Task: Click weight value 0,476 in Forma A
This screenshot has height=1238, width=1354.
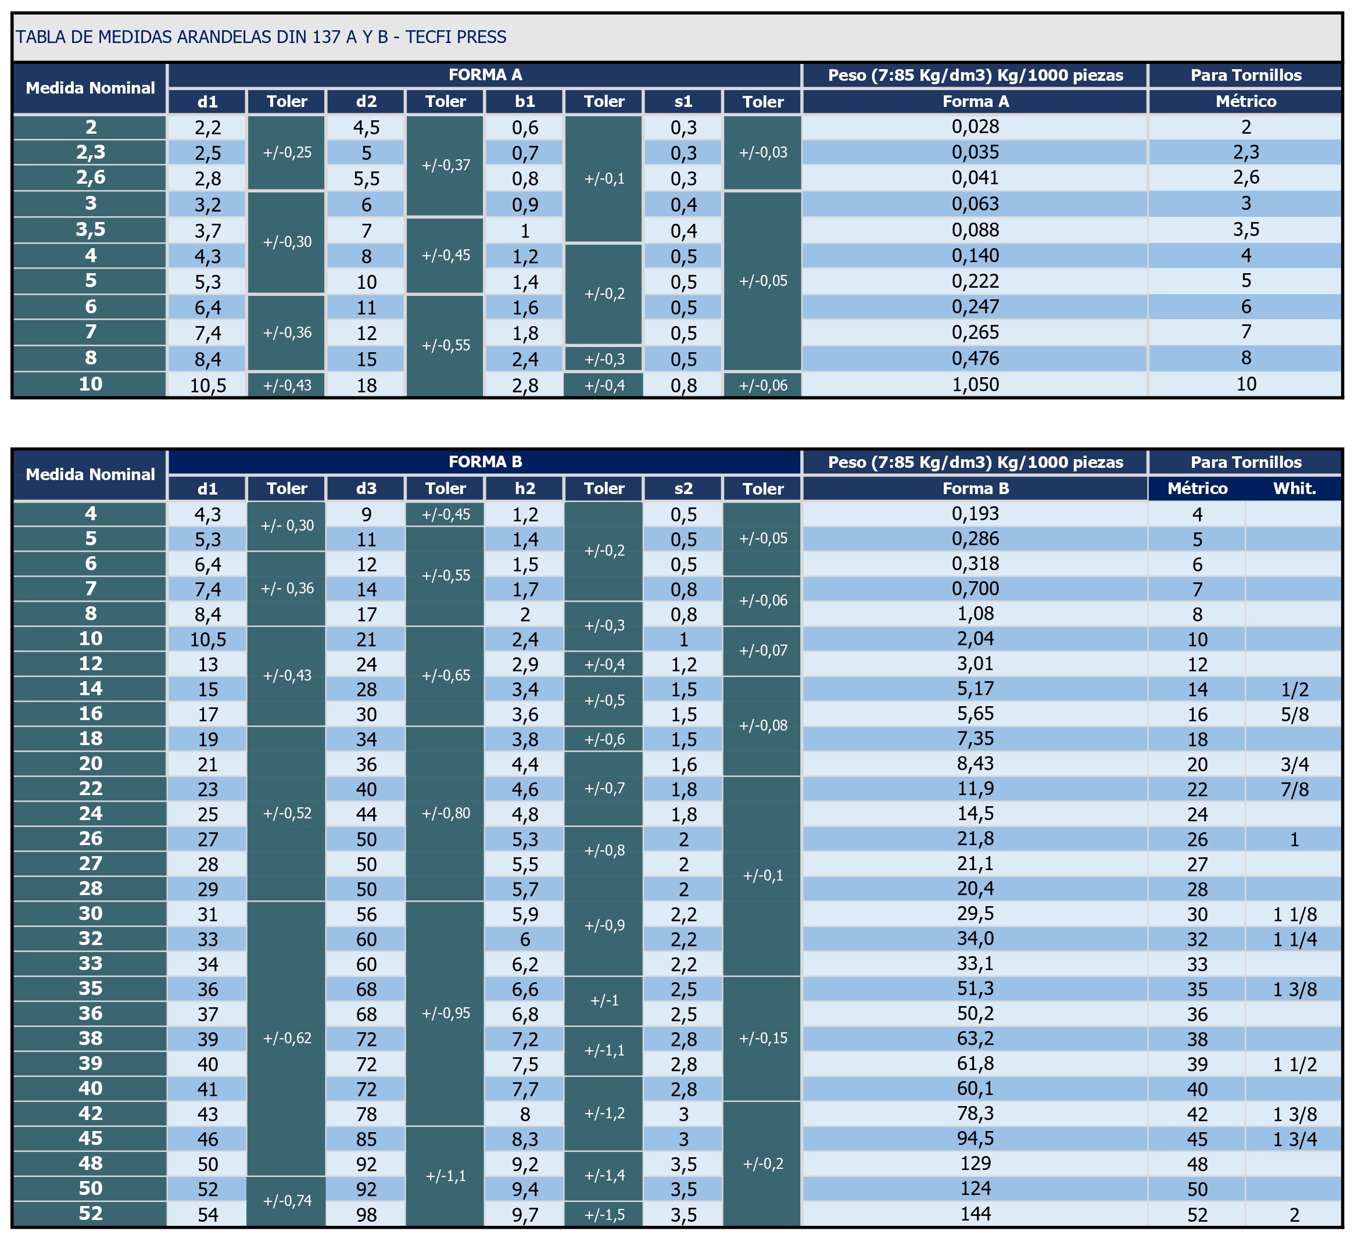Action: point(975,358)
